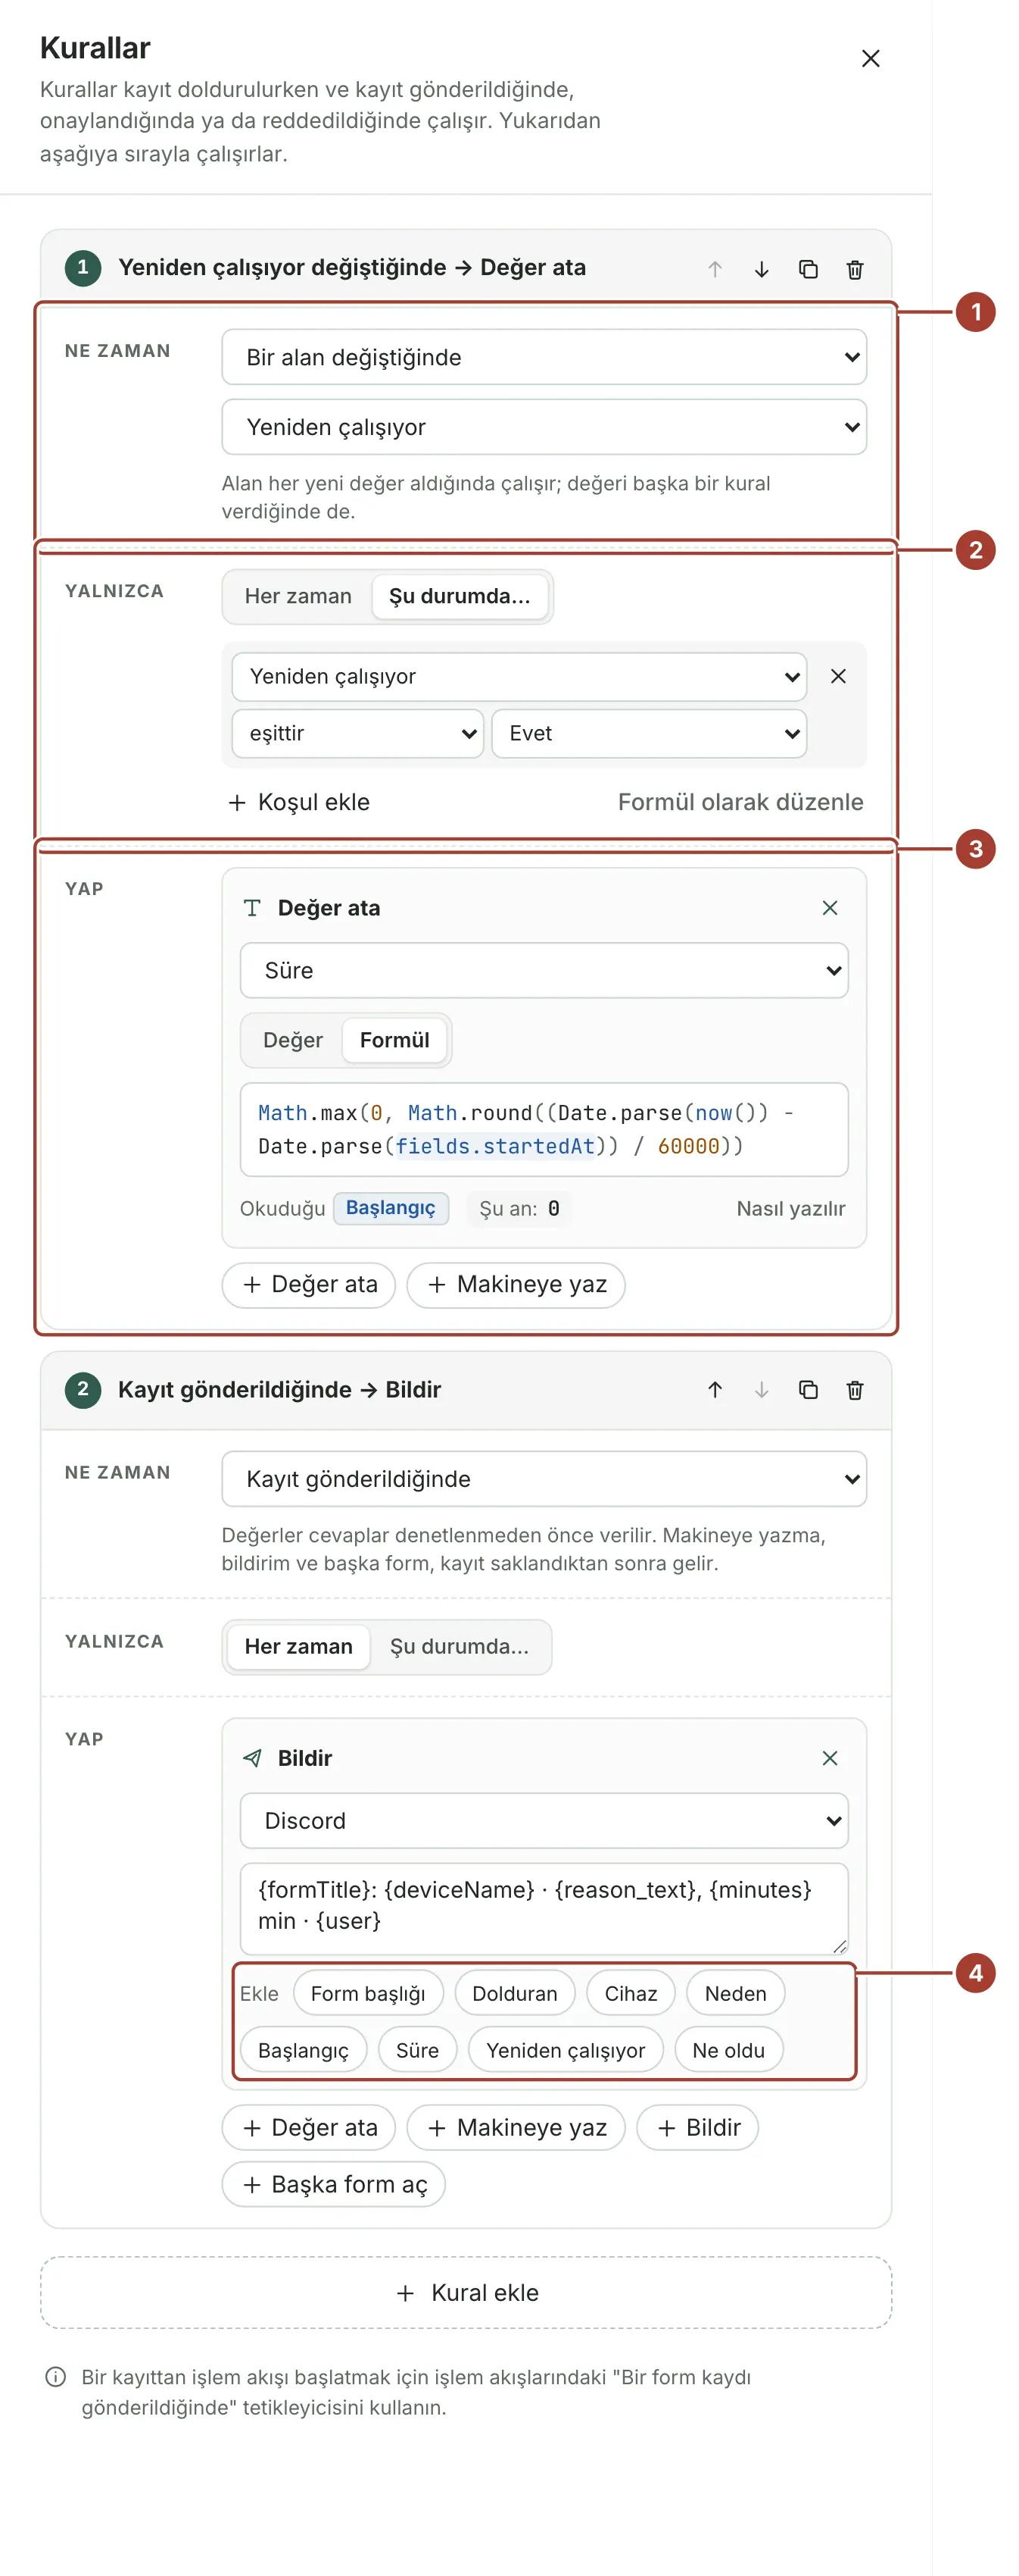Click inside the Math.max formula editor
Screen dimensions: 1019x2576
click(544, 1130)
